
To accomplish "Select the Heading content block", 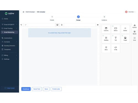I will [106, 39].
